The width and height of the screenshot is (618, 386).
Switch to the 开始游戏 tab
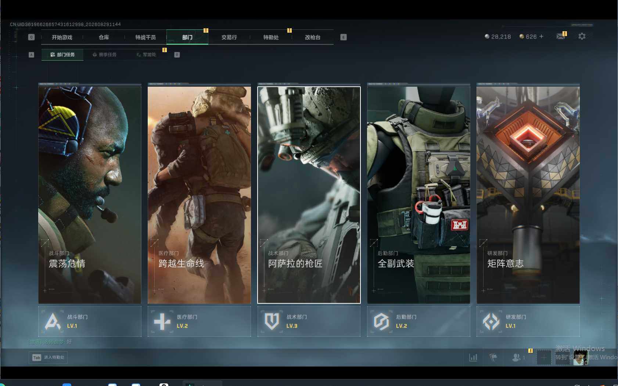[x=62, y=37]
